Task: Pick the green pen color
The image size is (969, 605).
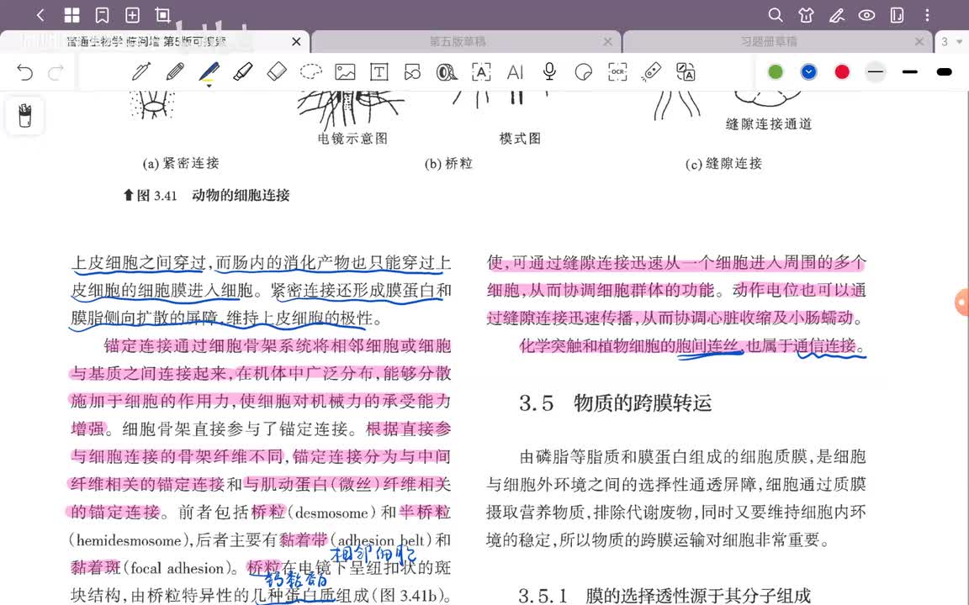Action: [x=775, y=72]
